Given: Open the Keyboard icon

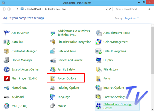Looking at the screenshot, I should coord(6,97).
